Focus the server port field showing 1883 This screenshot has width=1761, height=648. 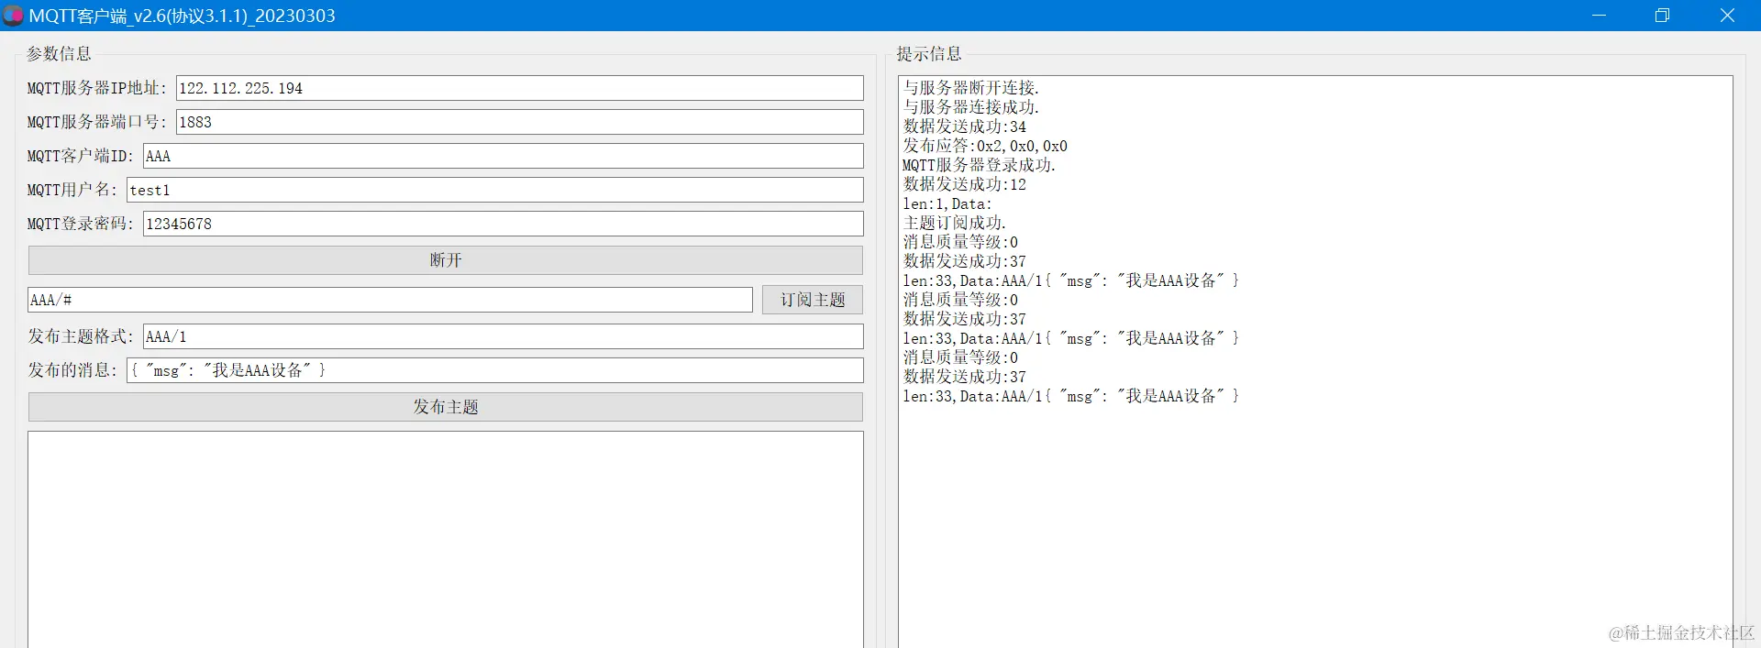(x=519, y=122)
